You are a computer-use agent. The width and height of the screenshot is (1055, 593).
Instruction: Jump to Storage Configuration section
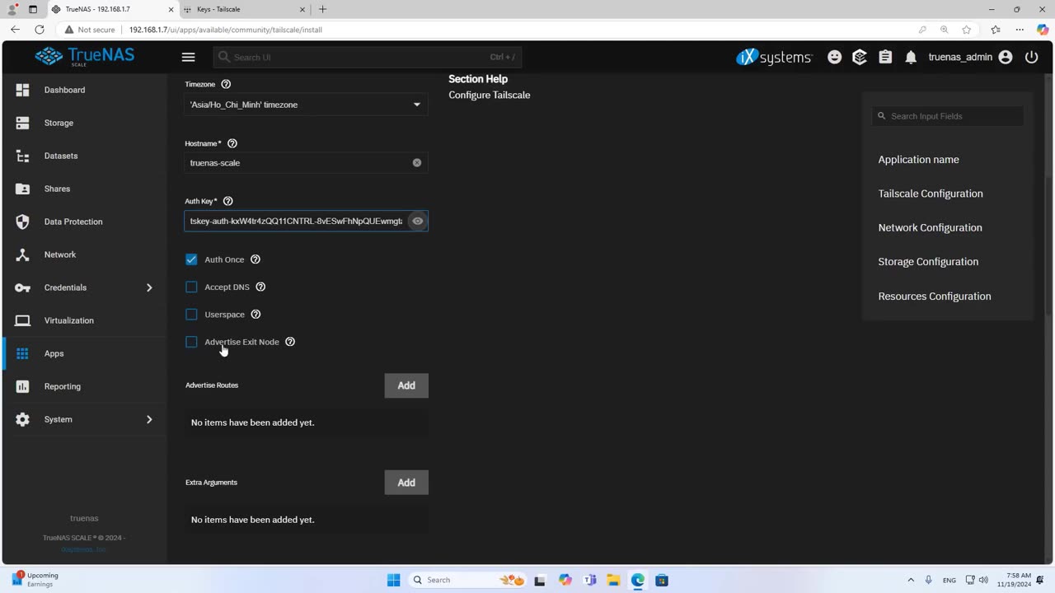(928, 262)
